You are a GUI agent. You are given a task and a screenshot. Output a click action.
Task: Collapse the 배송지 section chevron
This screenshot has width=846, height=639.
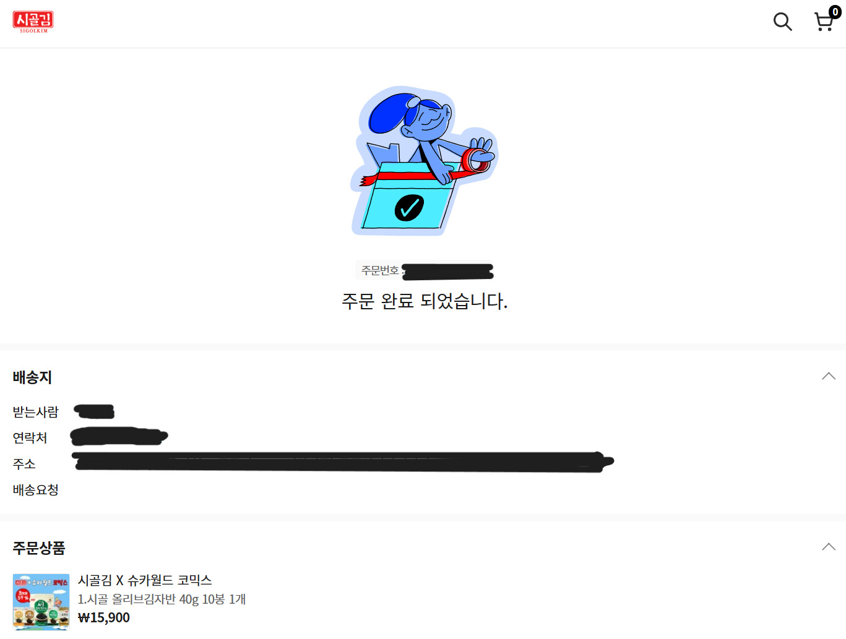[x=829, y=376]
